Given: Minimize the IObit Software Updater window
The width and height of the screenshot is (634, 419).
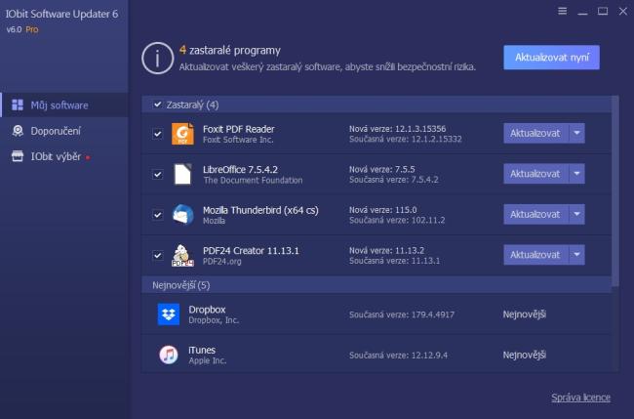Looking at the screenshot, I should (x=582, y=12).
